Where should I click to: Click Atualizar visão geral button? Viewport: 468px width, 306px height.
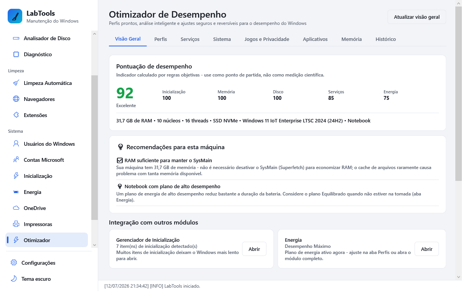tap(417, 17)
